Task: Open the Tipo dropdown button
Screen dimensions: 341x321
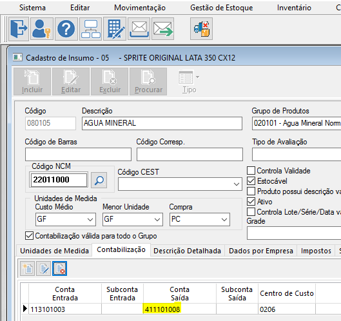Action: point(190,82)
